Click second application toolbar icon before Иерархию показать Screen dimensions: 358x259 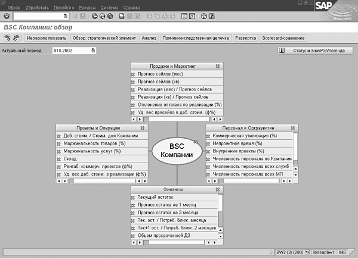click(x=16, y=38)
